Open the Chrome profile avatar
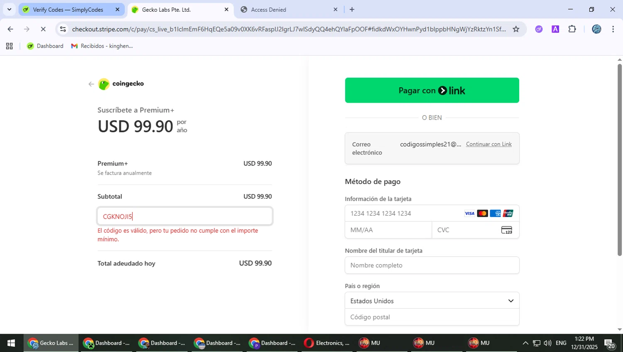The width and height of the screenshot is (623, 352). (x=596, y=29)
